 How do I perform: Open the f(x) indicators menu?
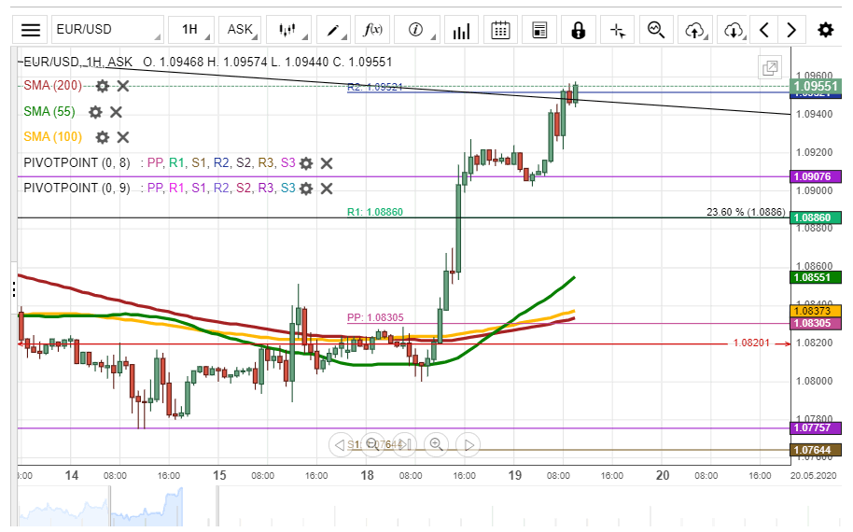click(x=372, y=29)
